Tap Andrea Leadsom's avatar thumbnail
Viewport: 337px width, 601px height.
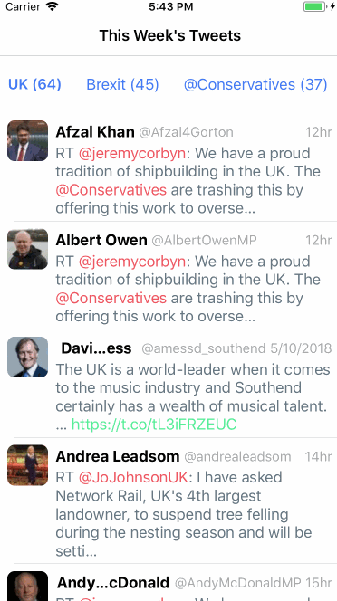[x=28, y=465]
